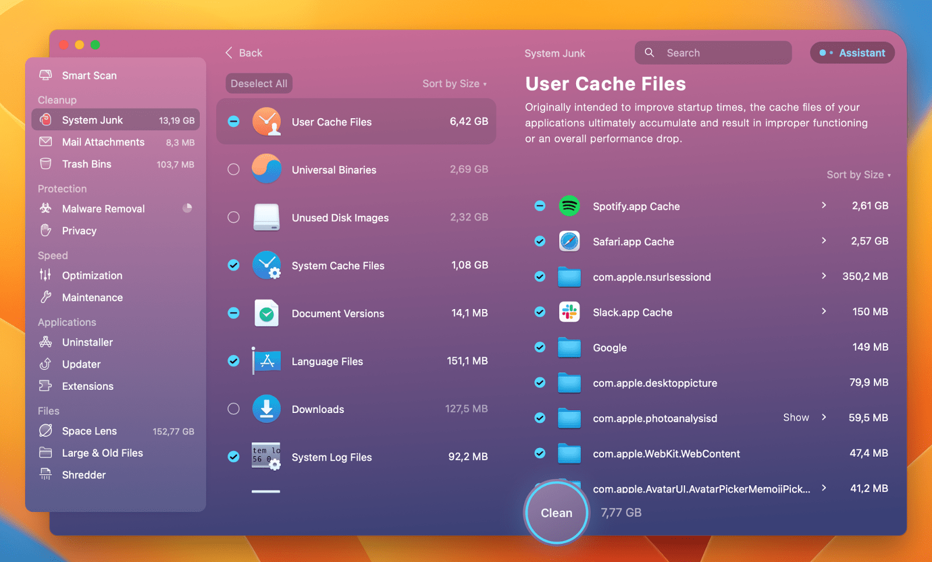This screenshot has height=562, width=932.
Task: Click the Shredder icon
Action: pos(45,475)
